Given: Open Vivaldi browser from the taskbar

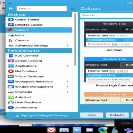Looking at the screenshot, I should coord(51,130).
